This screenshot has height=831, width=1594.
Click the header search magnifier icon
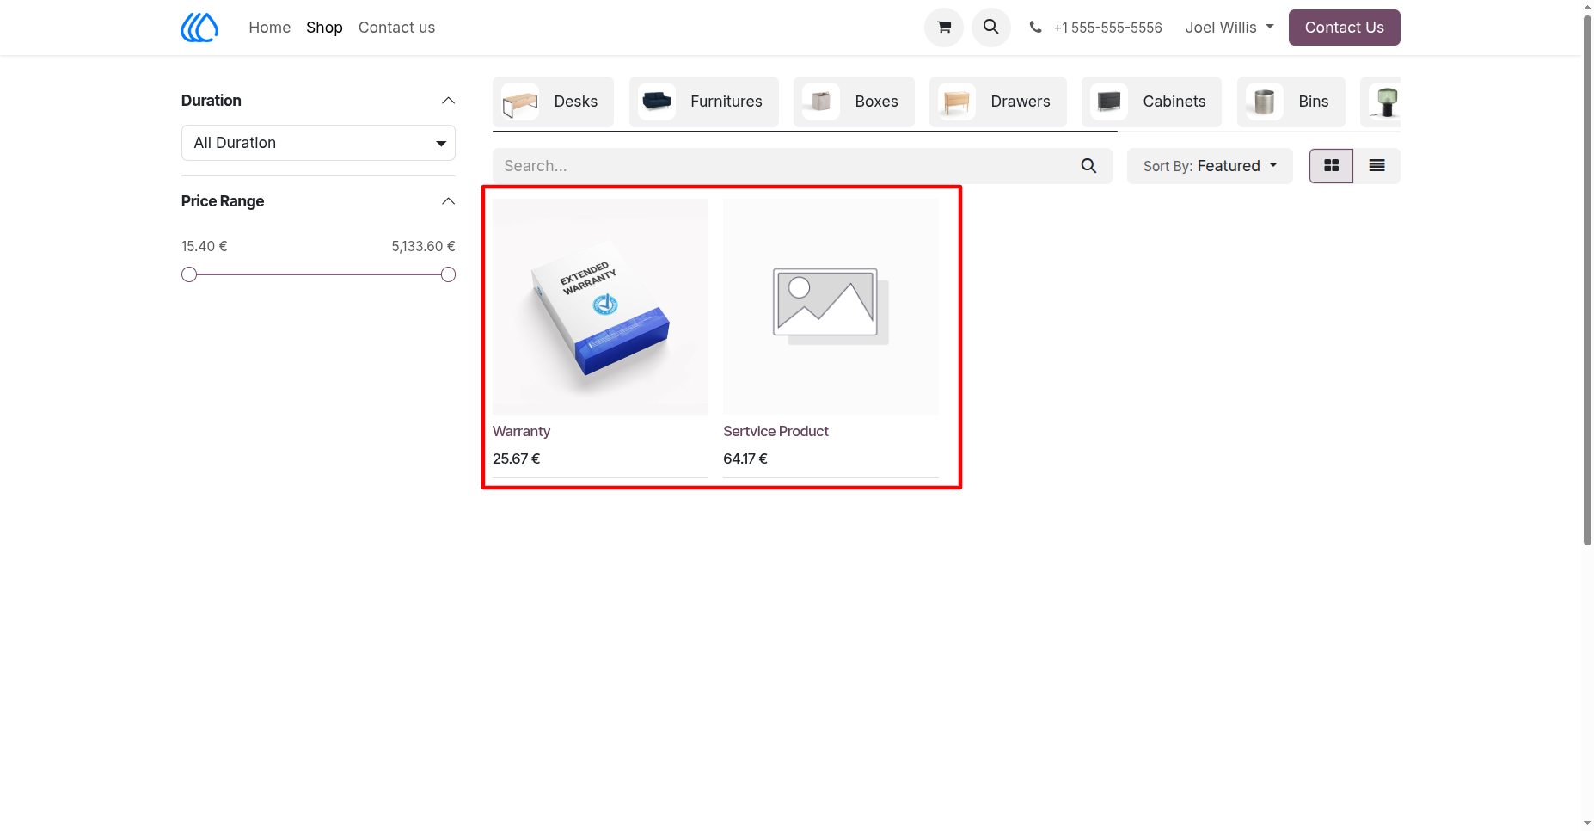[990, 28]
